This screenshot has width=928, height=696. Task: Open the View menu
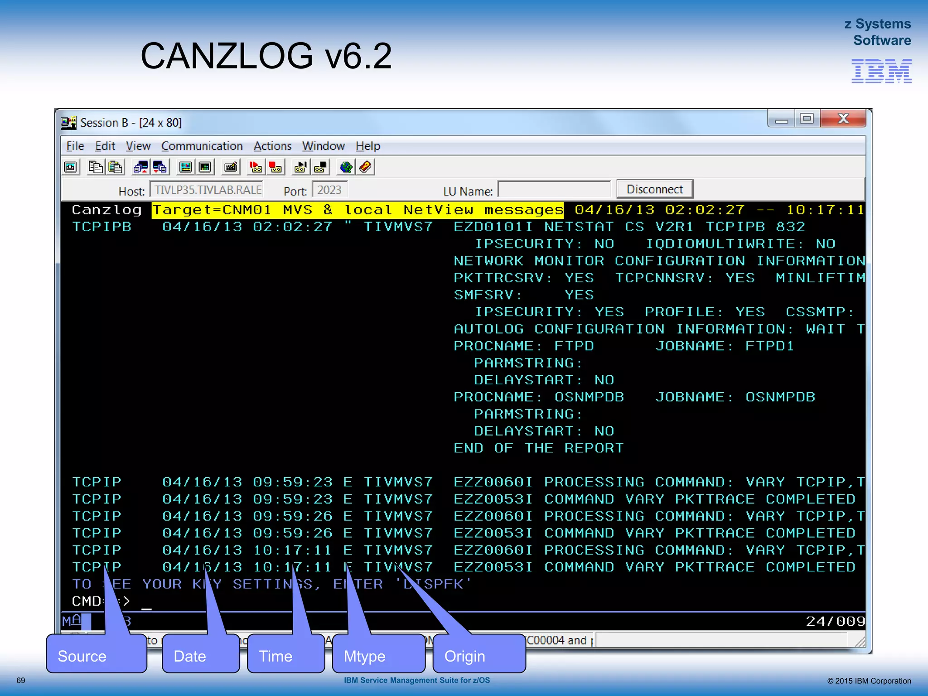pos(138,146)
